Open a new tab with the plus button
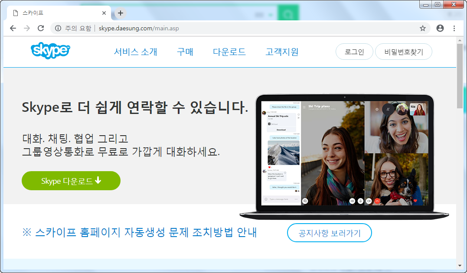Viewport: 467px width, 273px height. coord(120,13)
